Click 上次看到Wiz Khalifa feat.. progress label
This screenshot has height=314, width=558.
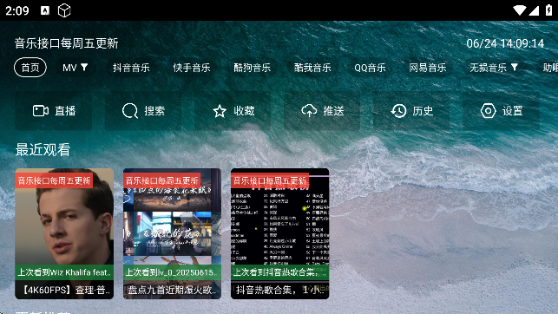64,272
